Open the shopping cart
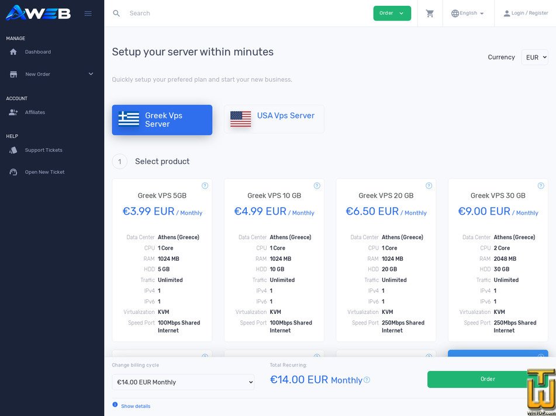 pos(430,13)
